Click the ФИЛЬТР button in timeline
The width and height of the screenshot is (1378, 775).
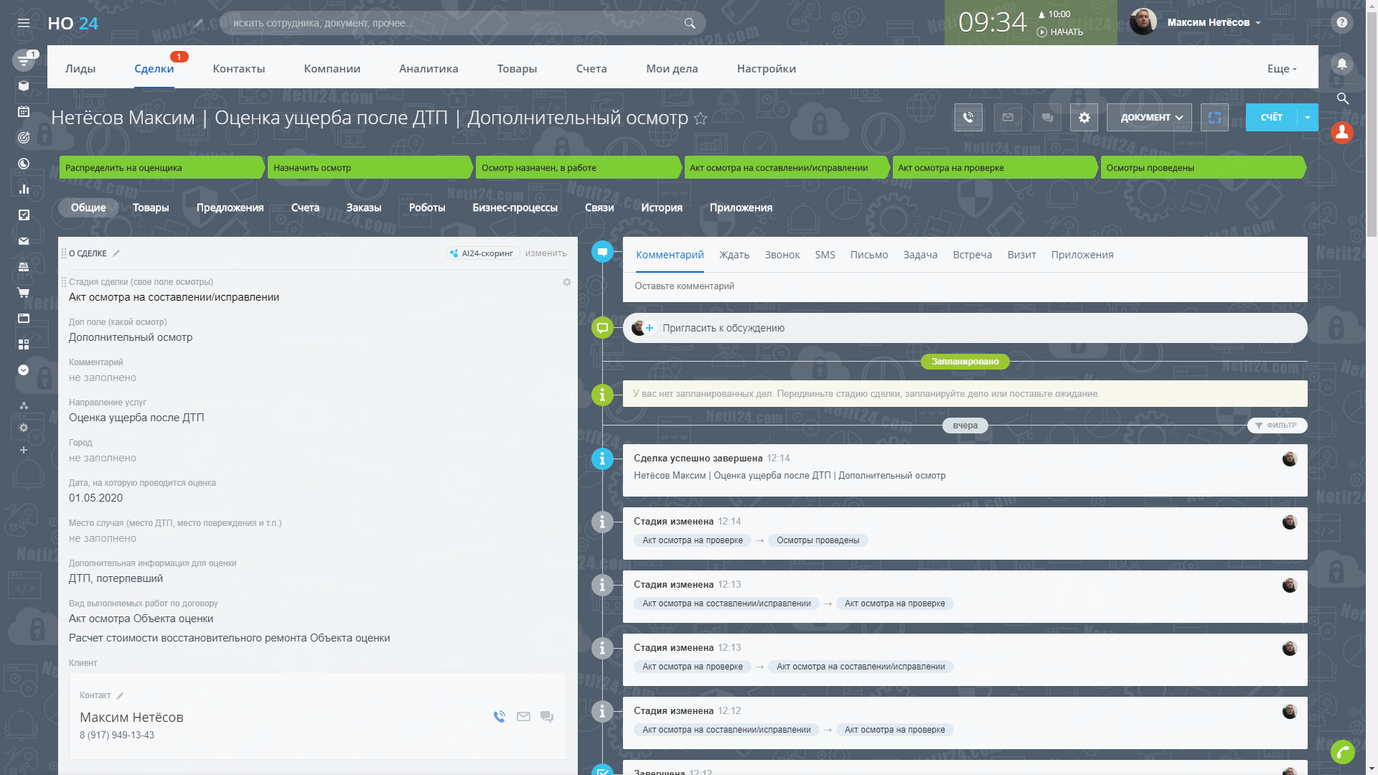pyautogui.click(x=1277, y=426)
